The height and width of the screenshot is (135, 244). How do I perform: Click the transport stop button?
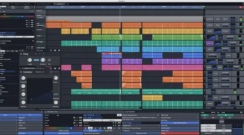tap(225, 115)
